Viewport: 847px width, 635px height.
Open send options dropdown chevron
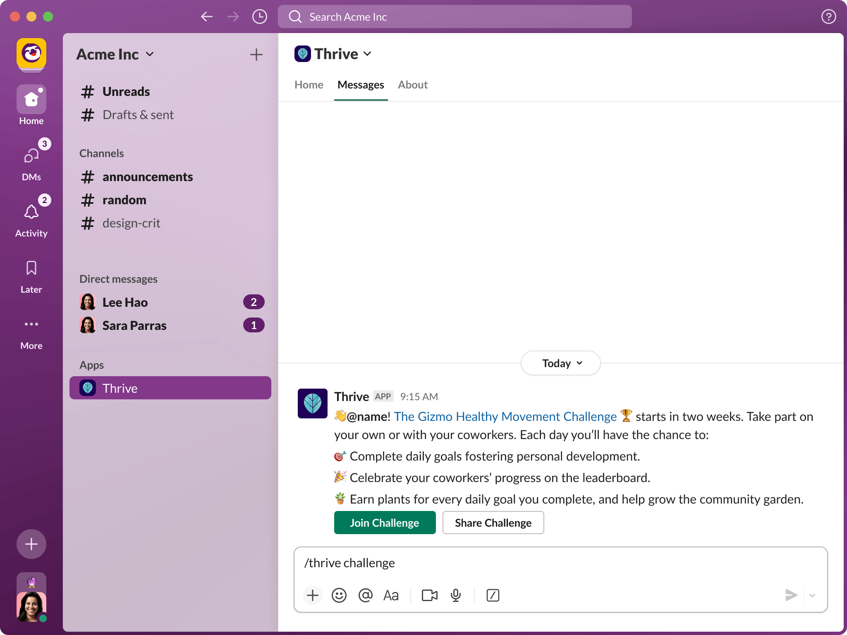coord(812,595)
